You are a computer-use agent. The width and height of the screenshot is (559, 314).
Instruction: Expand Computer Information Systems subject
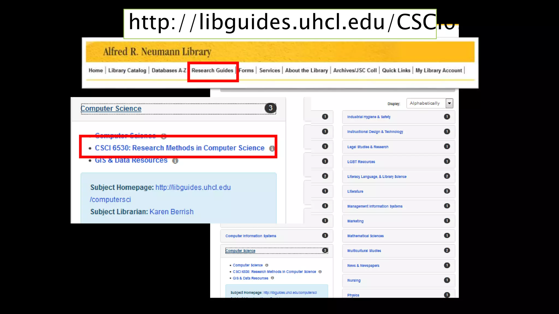point(277,236)
